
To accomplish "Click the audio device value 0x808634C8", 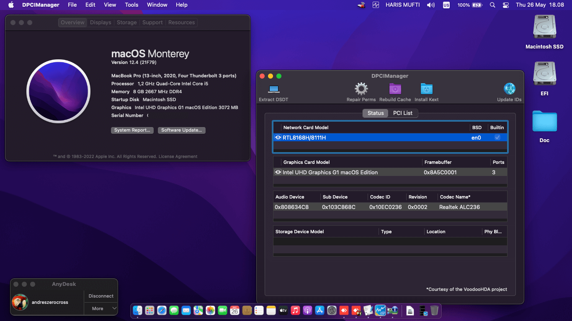I will point(291,207).
